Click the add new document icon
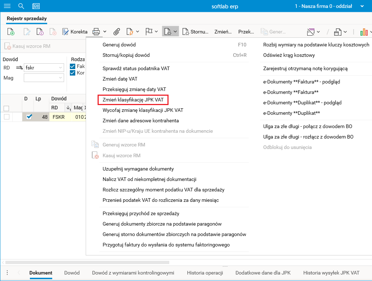Image resolution: width=372 pixels, height=281 pixels. point(11,32)
